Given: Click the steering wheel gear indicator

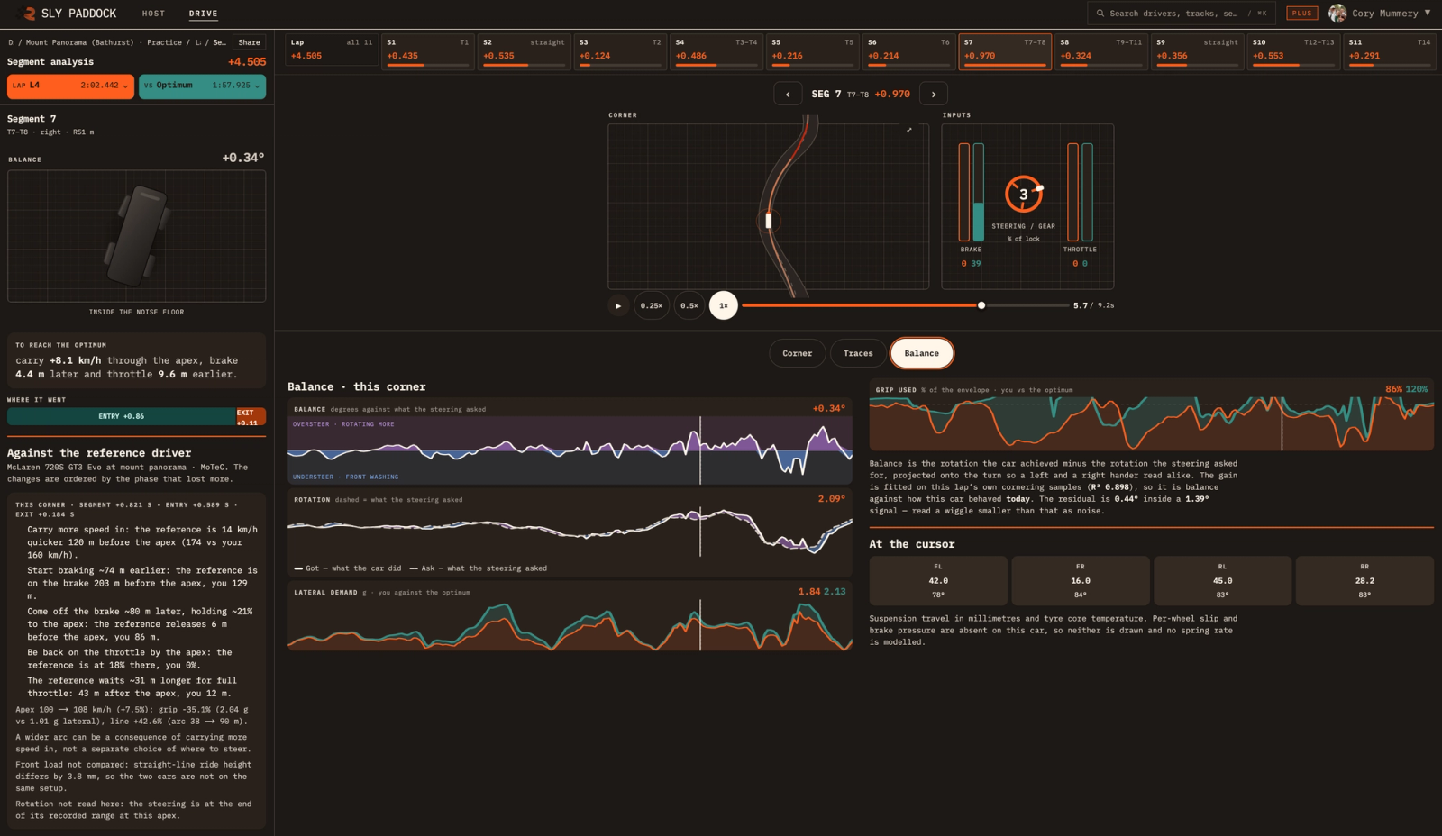Looking at the screenshot, I should [x=1024, y=194].
